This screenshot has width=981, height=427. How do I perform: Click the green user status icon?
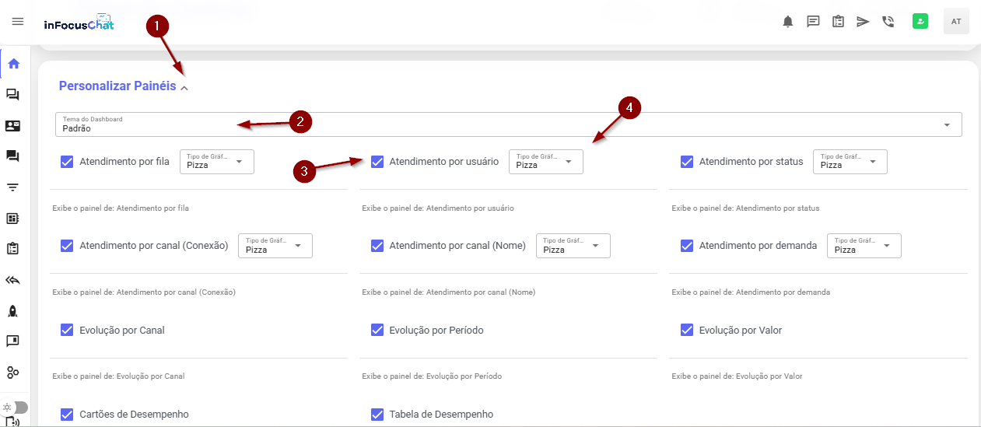920,22
